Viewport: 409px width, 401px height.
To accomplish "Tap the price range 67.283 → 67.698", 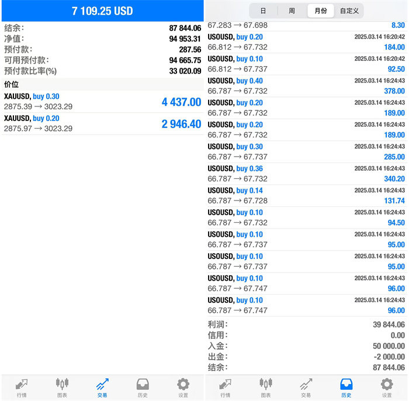I will [237, 25].
